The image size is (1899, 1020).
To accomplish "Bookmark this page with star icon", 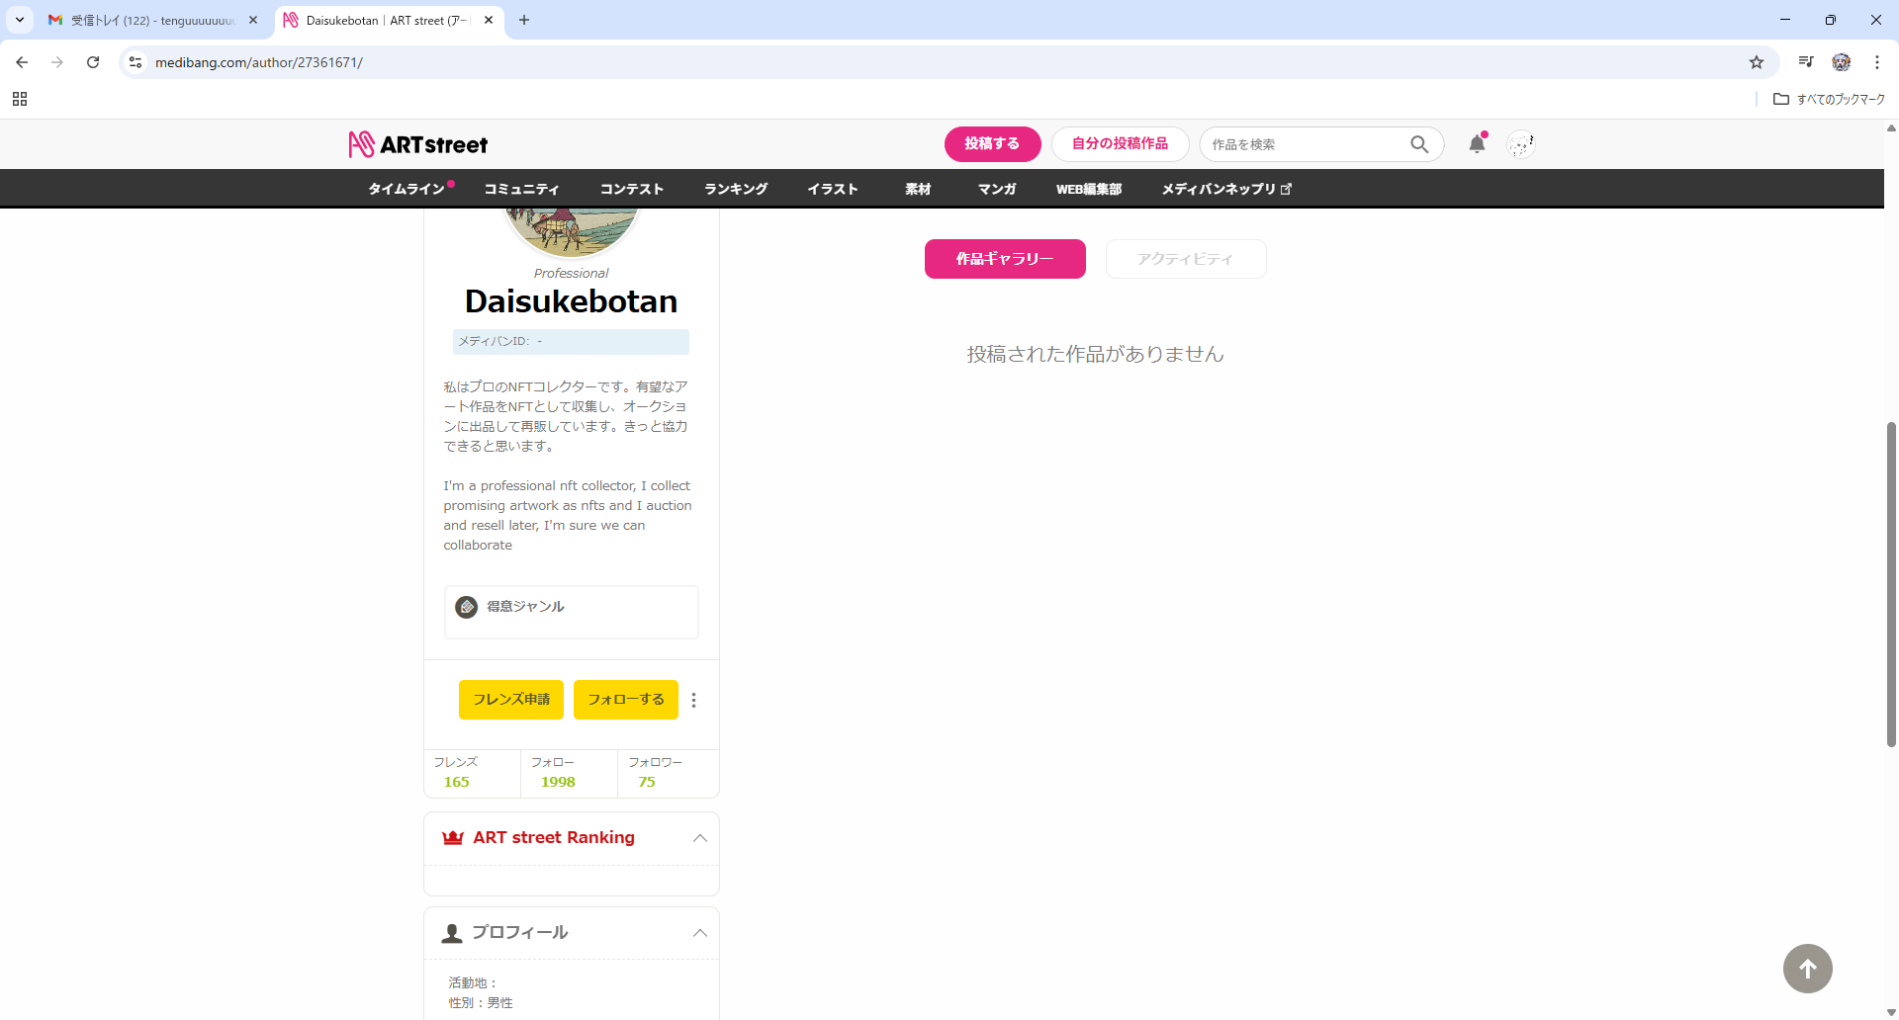I will pos(1757,62).
